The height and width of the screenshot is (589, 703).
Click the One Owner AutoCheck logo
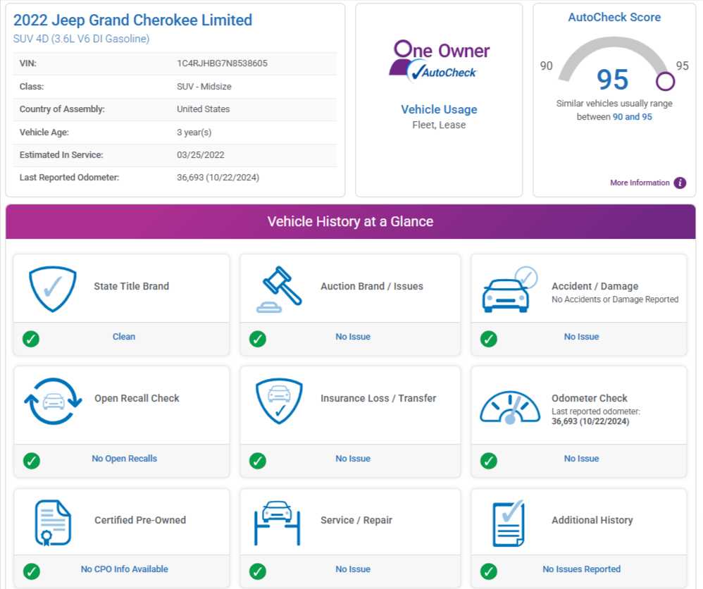(440, 61)
